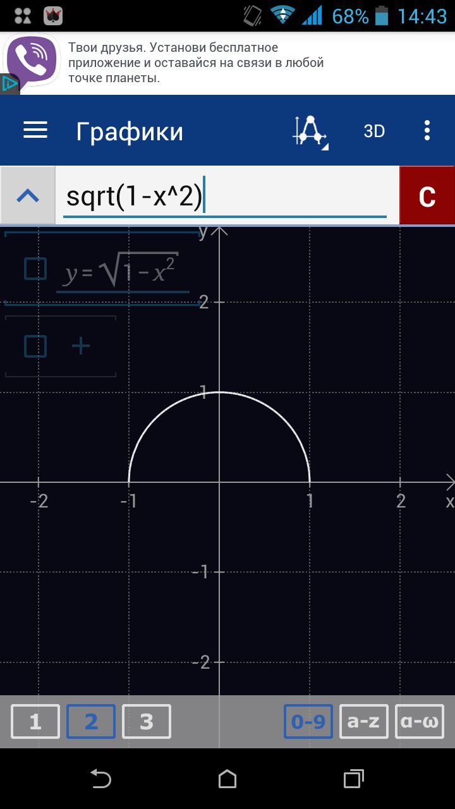Viewport: 455px width, 809px height.
Task: Switch to keyboard layout 2
Action: [x=91, y=722]
